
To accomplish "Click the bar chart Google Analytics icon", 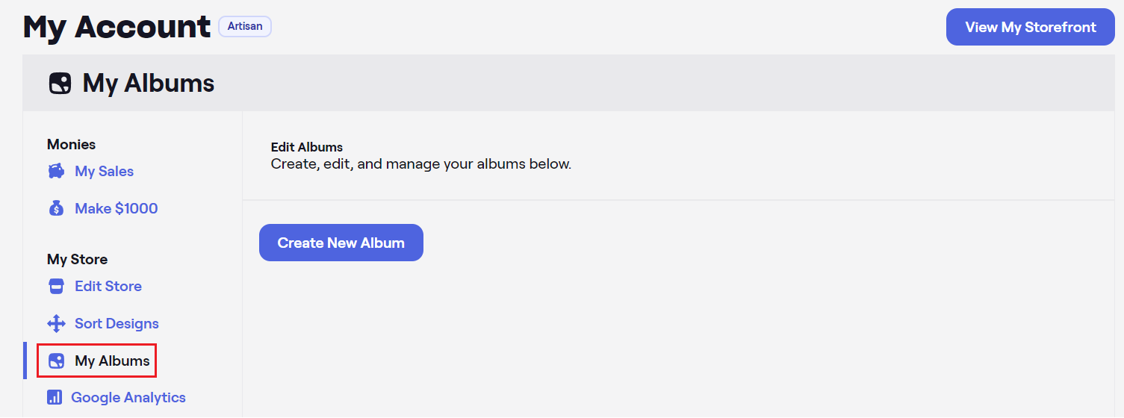I will tap(55, 397).
